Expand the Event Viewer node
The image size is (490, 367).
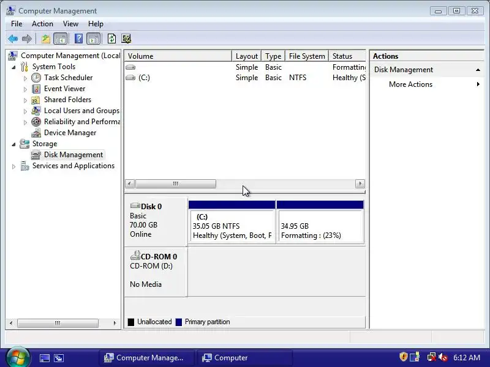coord(25,89)
